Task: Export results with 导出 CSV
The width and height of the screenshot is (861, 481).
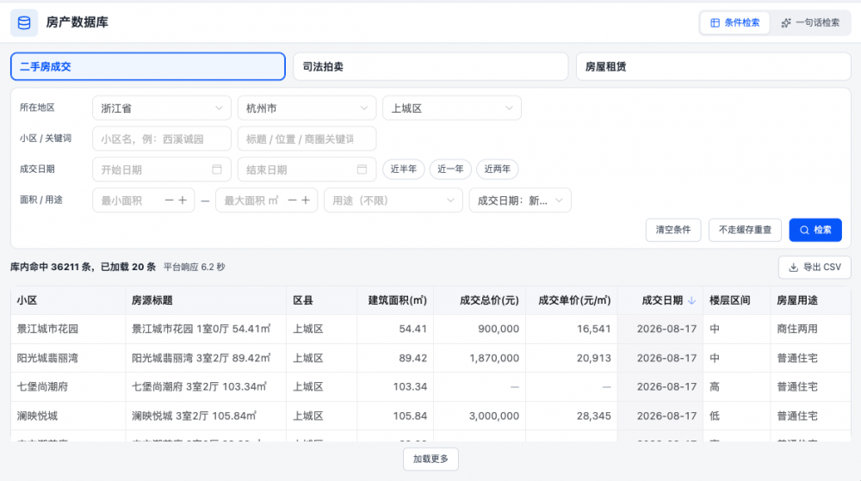Action: (x=815, y=267)
